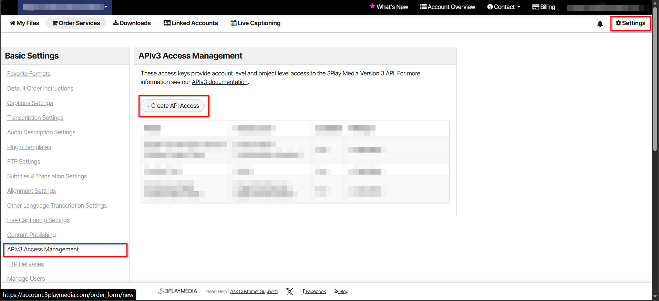Click the page vertical scrollbar thumb
The height and width of the screenshot is (301, 659).
[655, 79]
